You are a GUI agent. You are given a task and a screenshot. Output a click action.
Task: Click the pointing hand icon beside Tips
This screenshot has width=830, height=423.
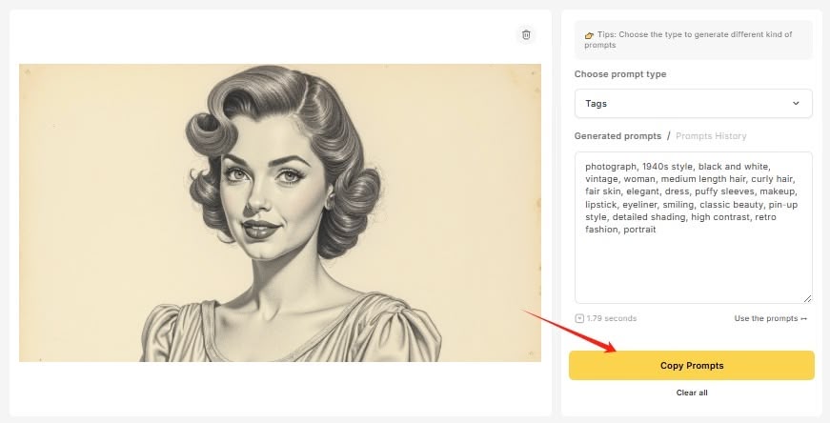coord(590,35)
